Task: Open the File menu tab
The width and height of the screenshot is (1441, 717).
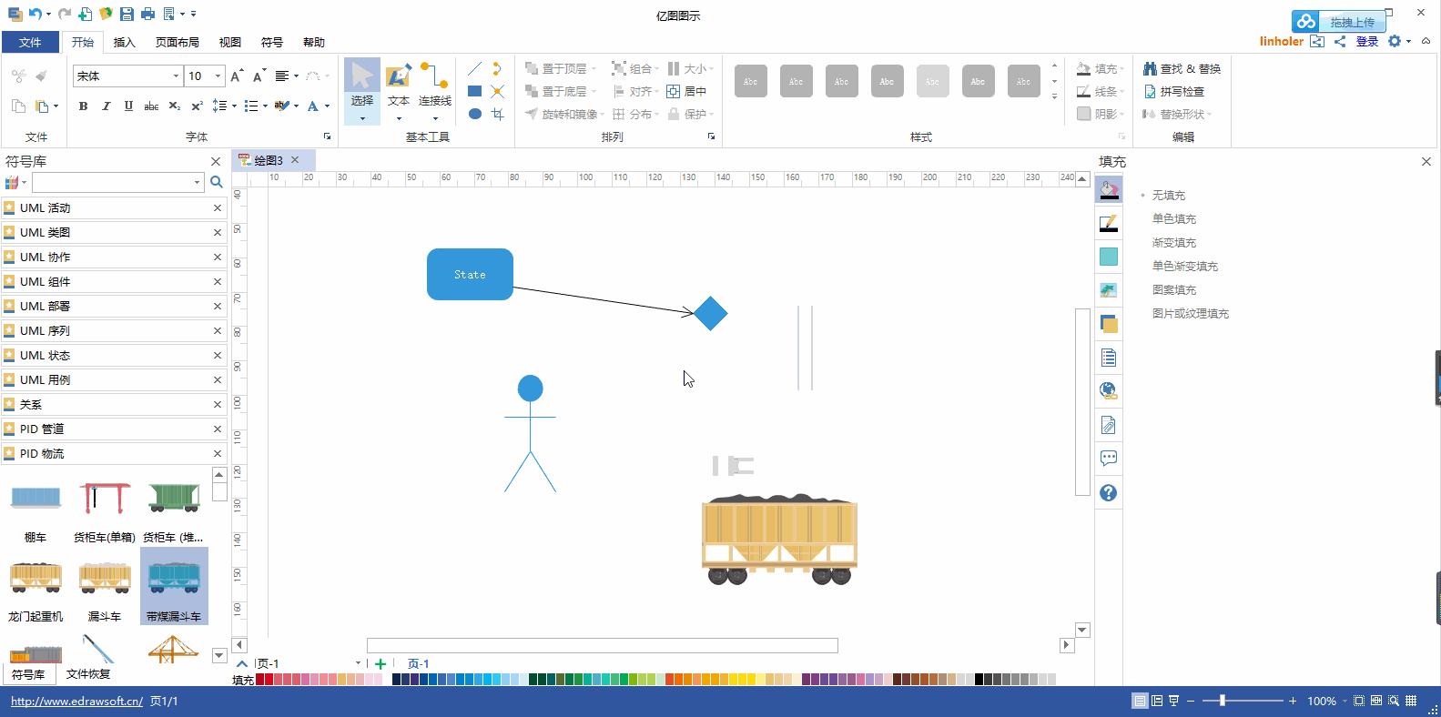Action: point(30,43)
